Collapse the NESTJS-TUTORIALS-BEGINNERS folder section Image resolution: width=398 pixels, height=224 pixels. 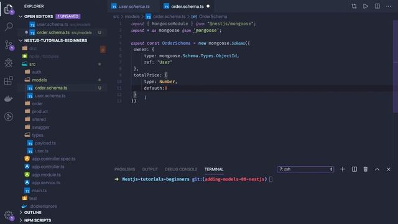point(21,40)
